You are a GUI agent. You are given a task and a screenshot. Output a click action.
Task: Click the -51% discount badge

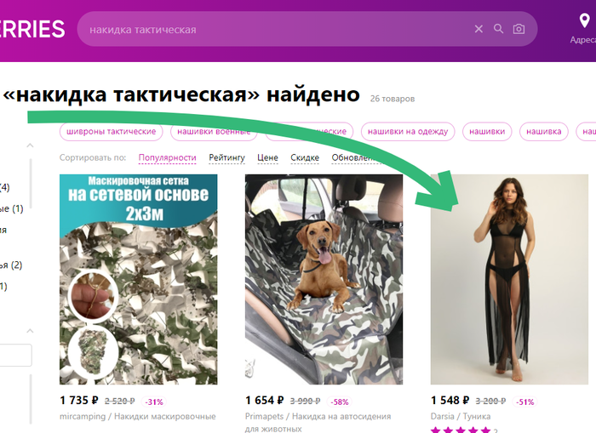point(525,402)
